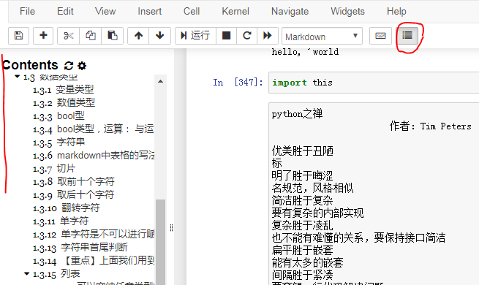Screen dimensions: 479x285
Task: Move selected cell up arrow
Action: (x=138, y=36)
